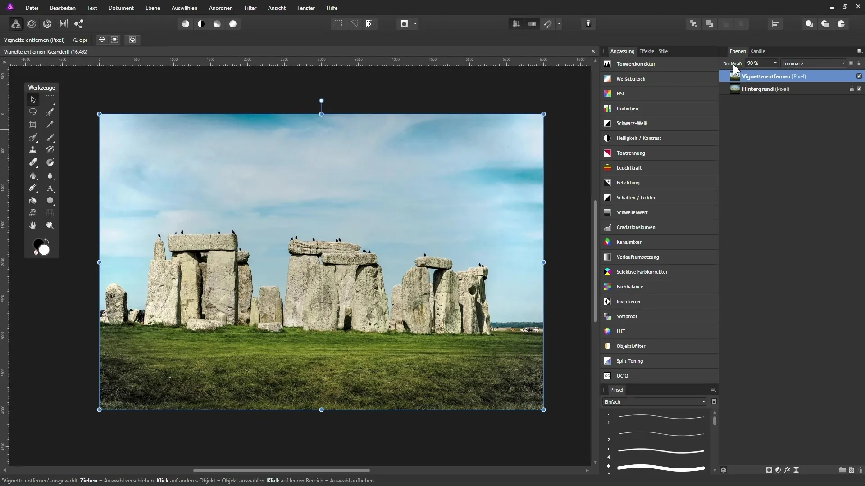Click the white background color swatch
Viewport: 865px width, 486px height.
click(x=44, y=250)
